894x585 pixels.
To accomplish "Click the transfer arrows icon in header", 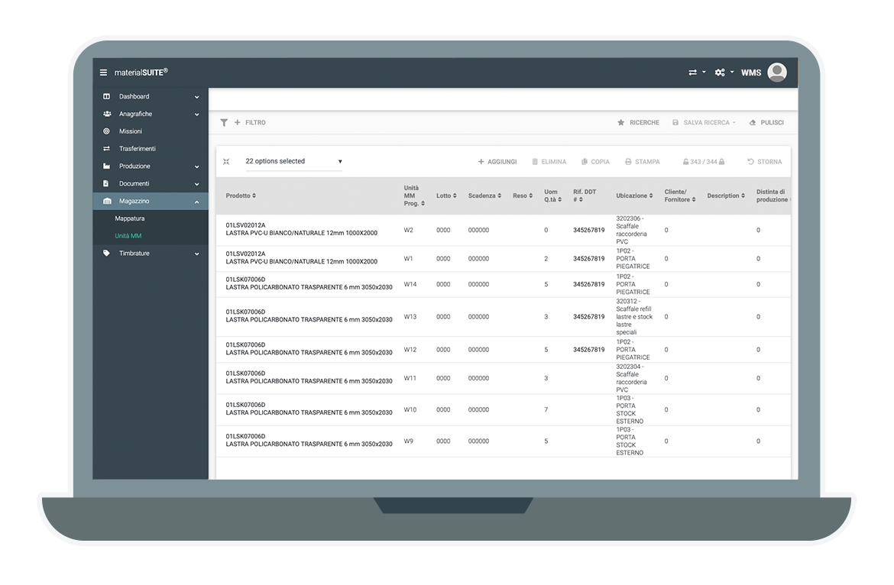I will [x=692, y=73].
